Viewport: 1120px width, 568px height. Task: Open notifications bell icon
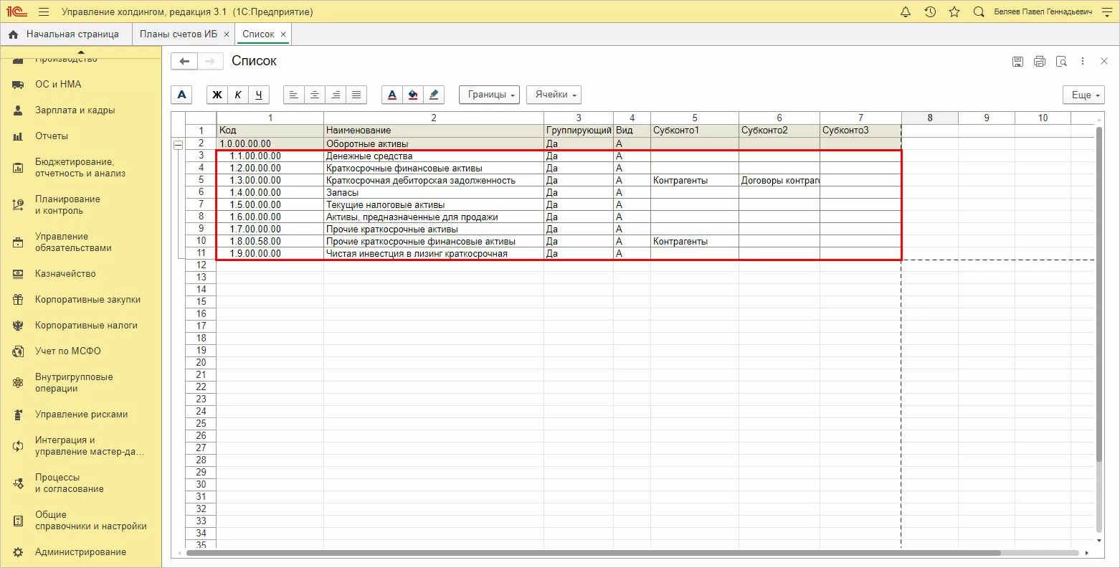tap(906, 12)
